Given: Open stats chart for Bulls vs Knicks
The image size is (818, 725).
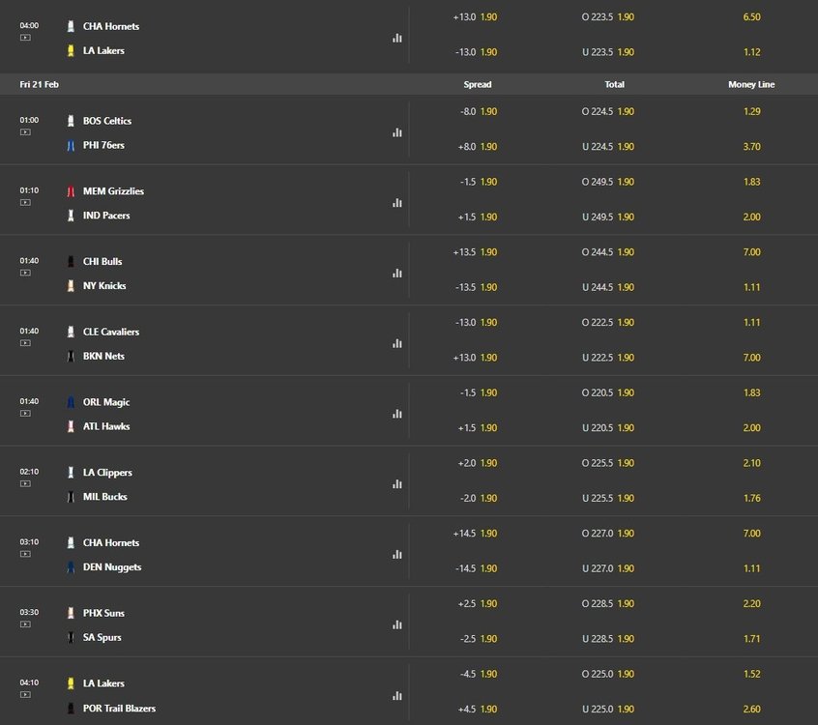Looking at the screenshot, I should (397, 274).
